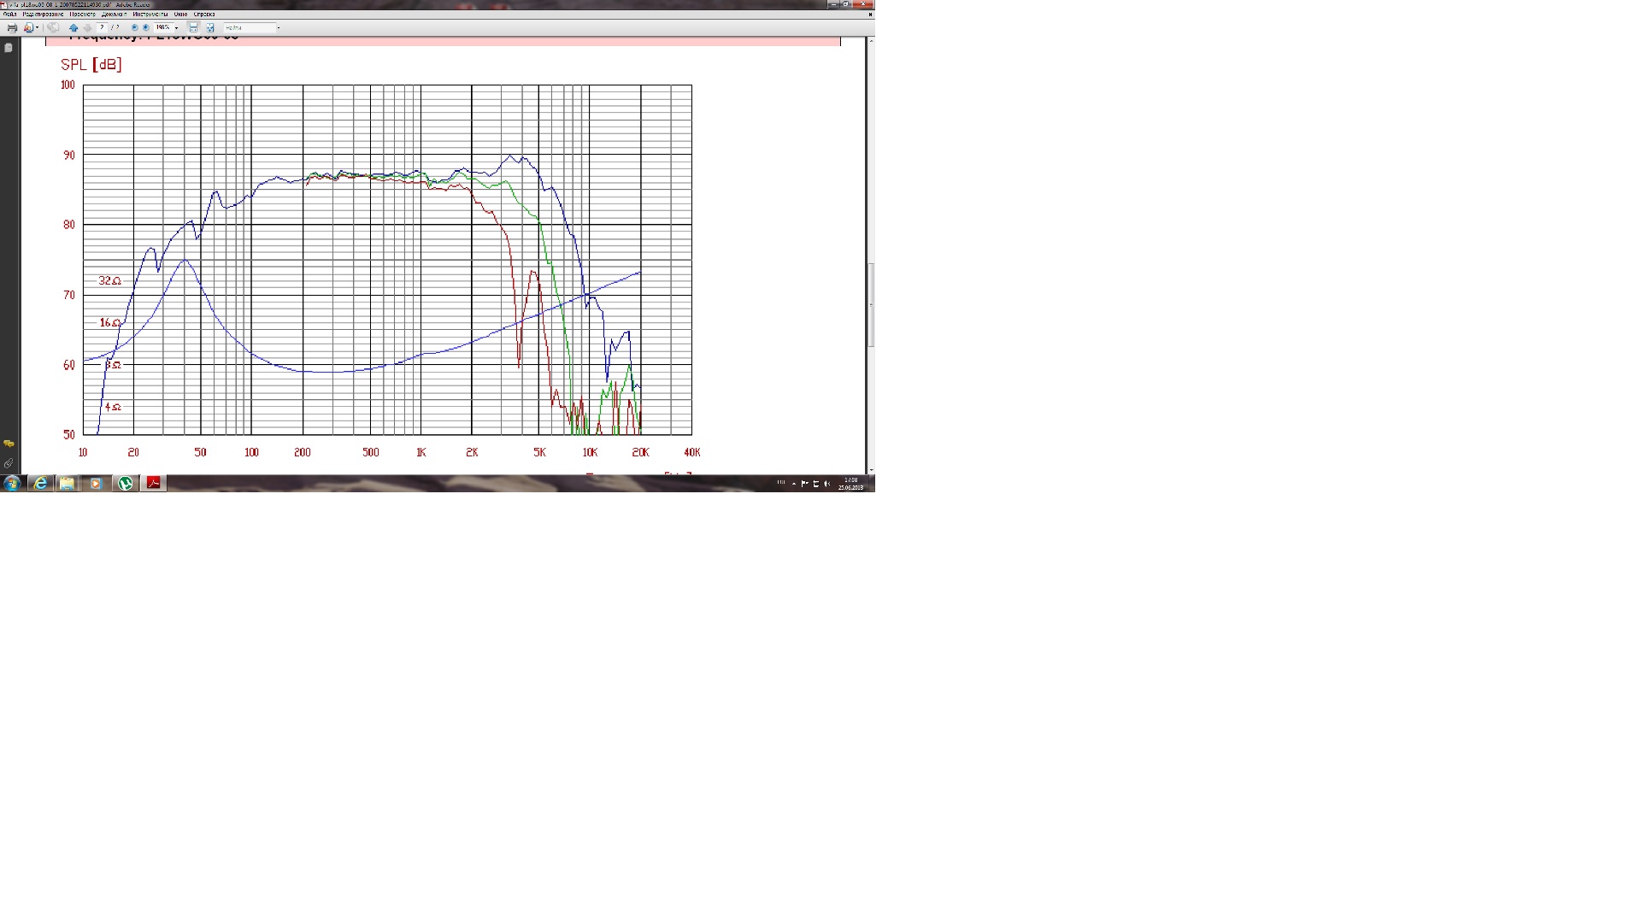The image size is (1641, 923).
Task: Click the zoom out round button
Action: pos(134,27)
